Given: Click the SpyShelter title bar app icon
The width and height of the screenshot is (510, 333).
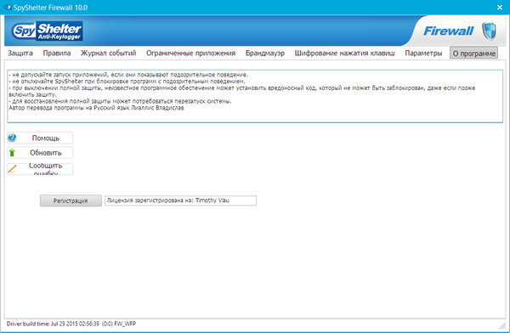Looking at the screenshot, I should [x=8, y=7].
